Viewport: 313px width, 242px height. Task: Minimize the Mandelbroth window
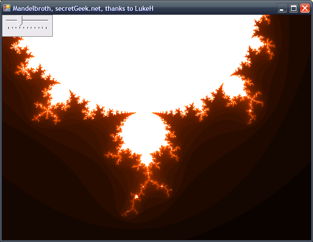pos(282,8)
